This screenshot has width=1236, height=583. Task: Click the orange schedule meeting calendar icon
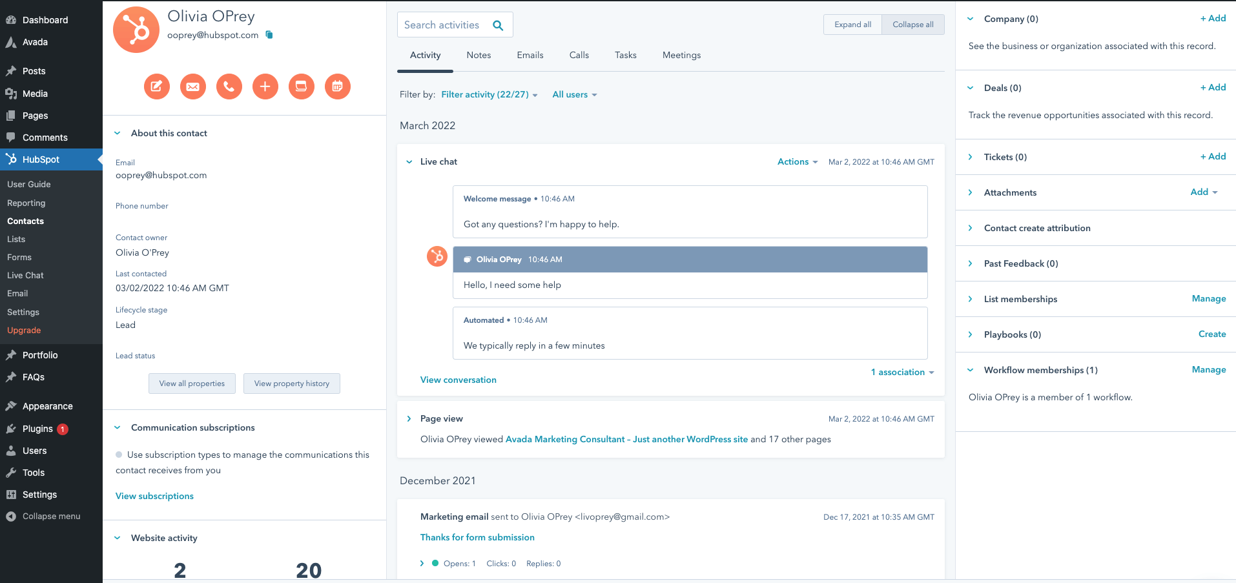pos(338,87)
